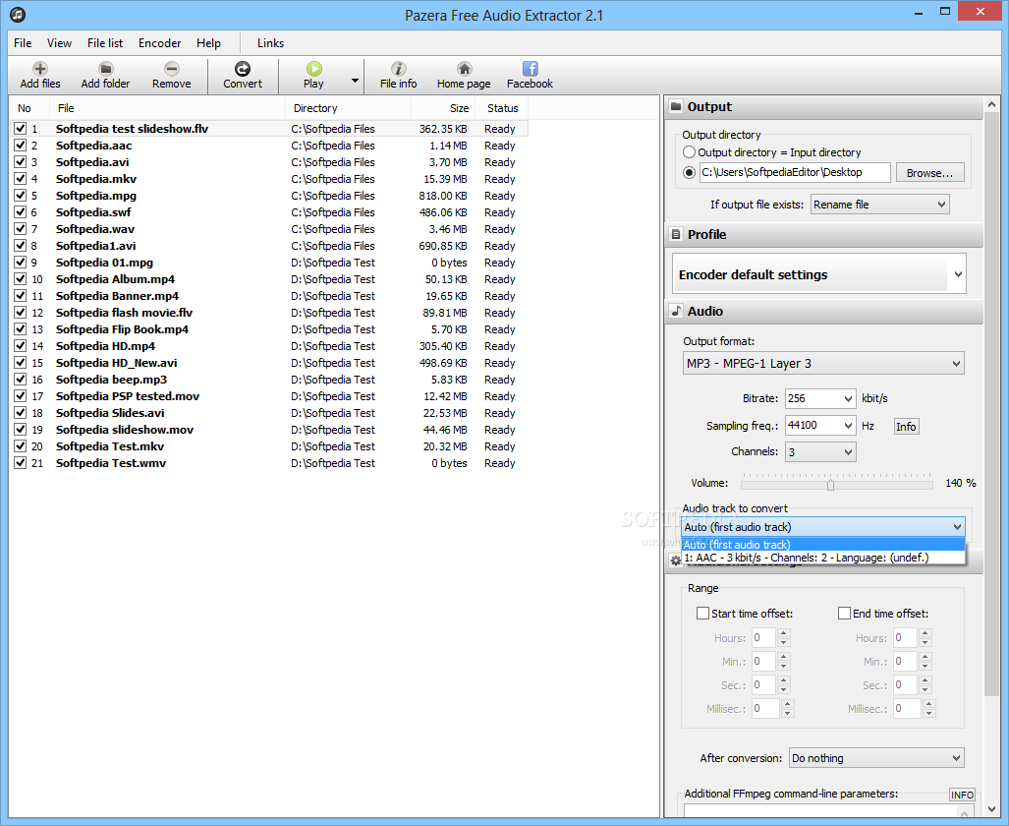Select the 1: AAC - 3 kbit/s track option

(x=823, y=558)
